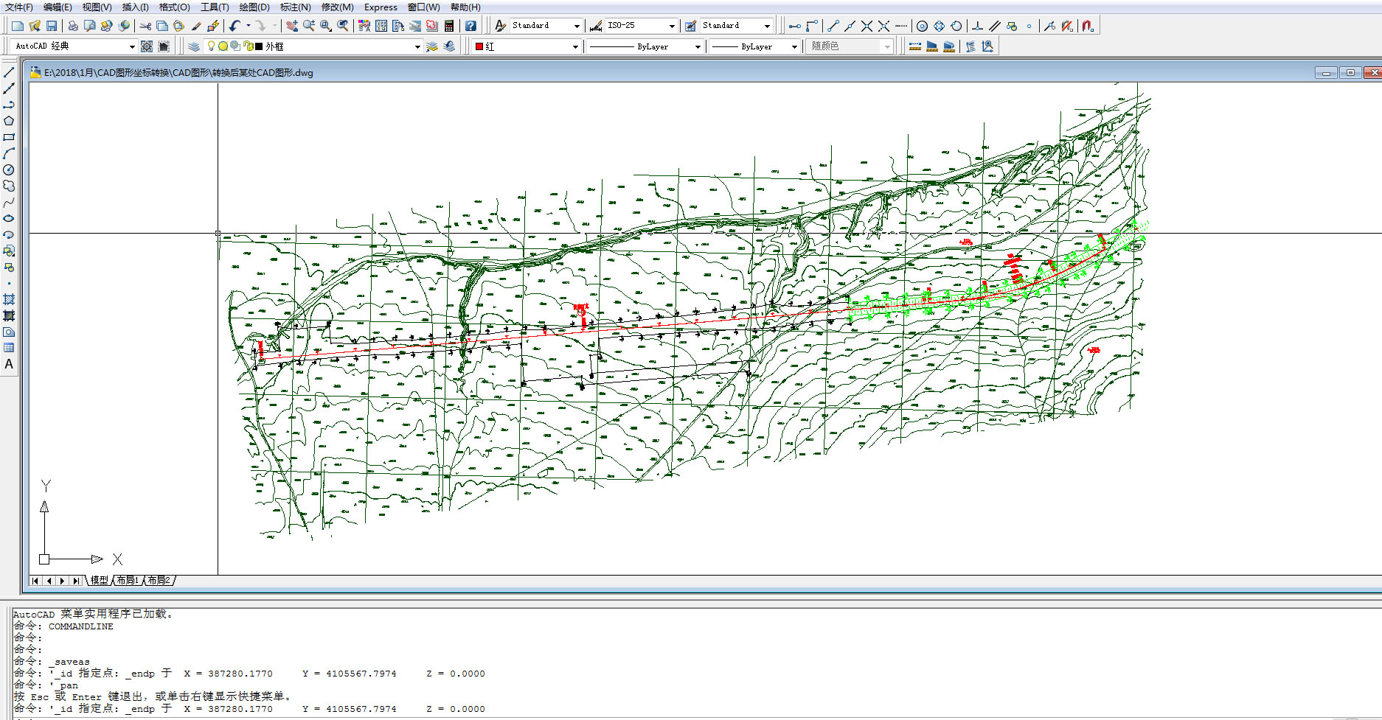Open the Express menu
The image size is (1382, 720).
[381, 7]
